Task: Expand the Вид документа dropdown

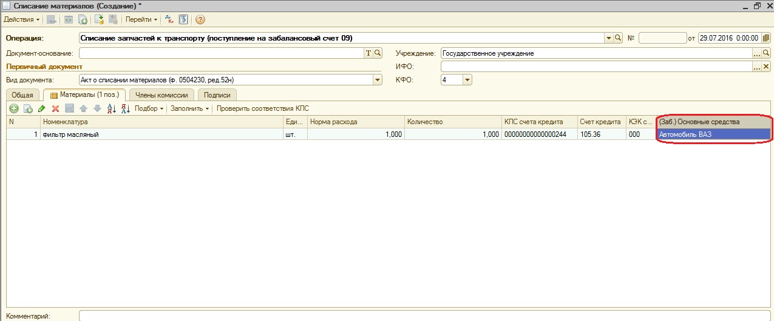Action: [x=378, y=80]
